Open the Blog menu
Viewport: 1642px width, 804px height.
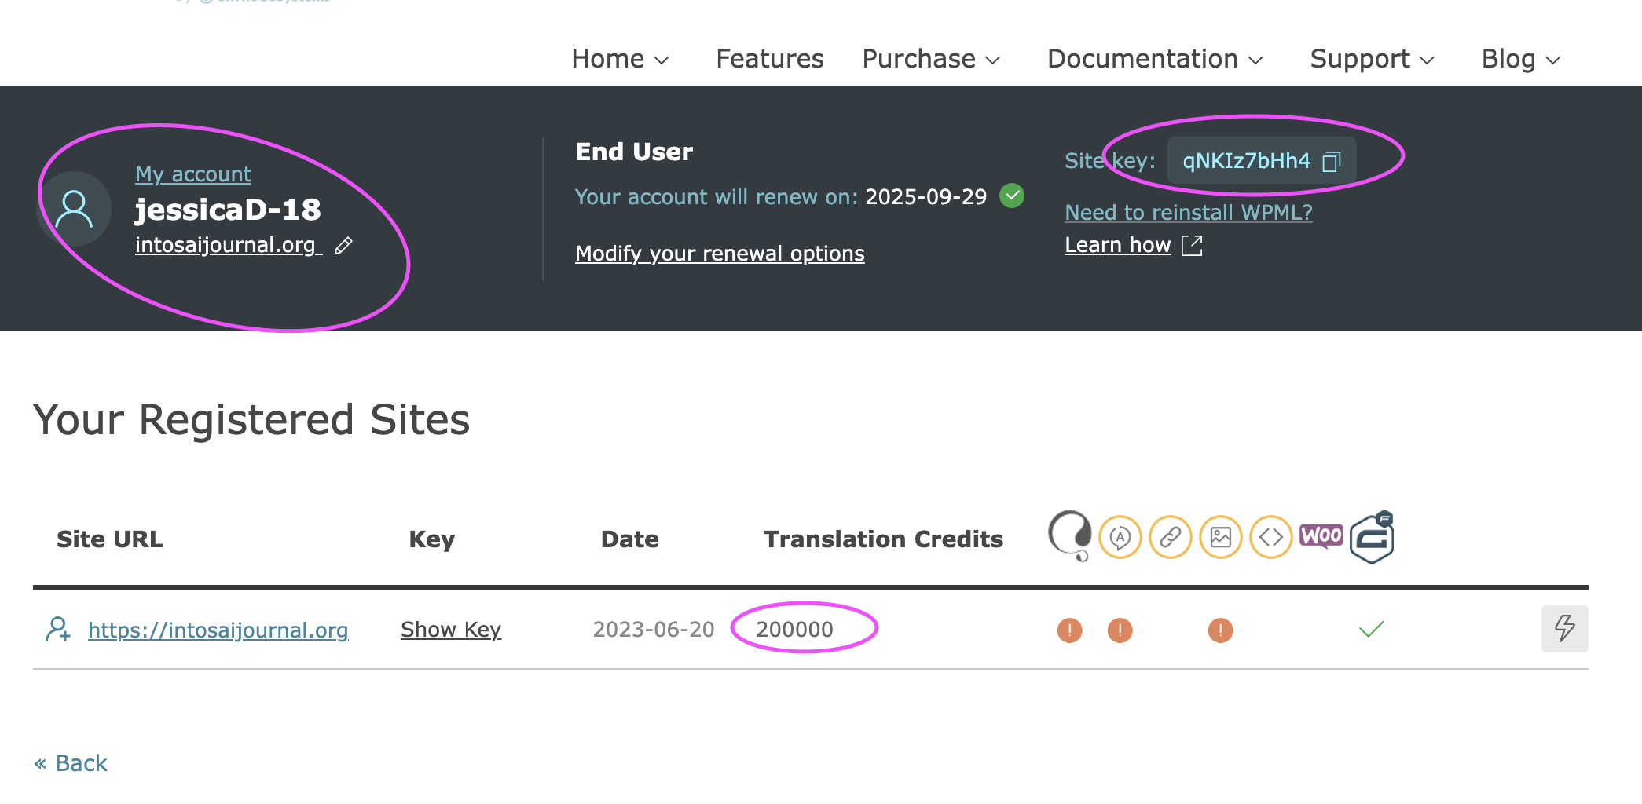(1520, 59)
